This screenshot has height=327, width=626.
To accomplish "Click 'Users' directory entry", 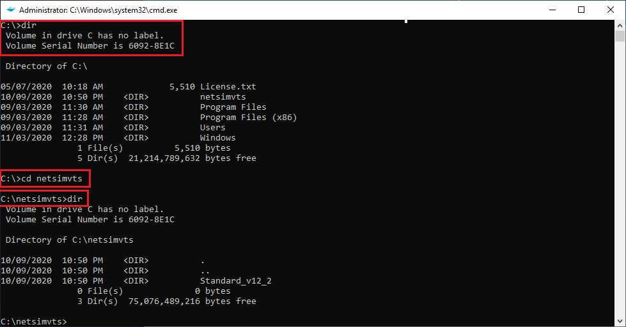I will (x=212, y=128).
